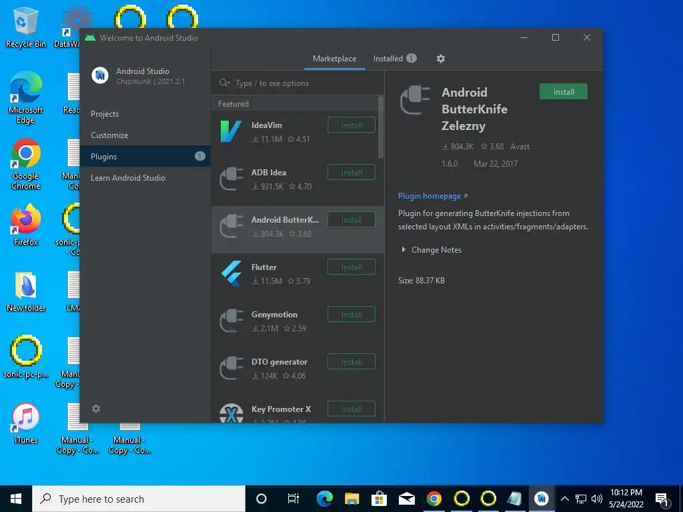Install Android ButterKnife from the list

[x=352, y=219]
